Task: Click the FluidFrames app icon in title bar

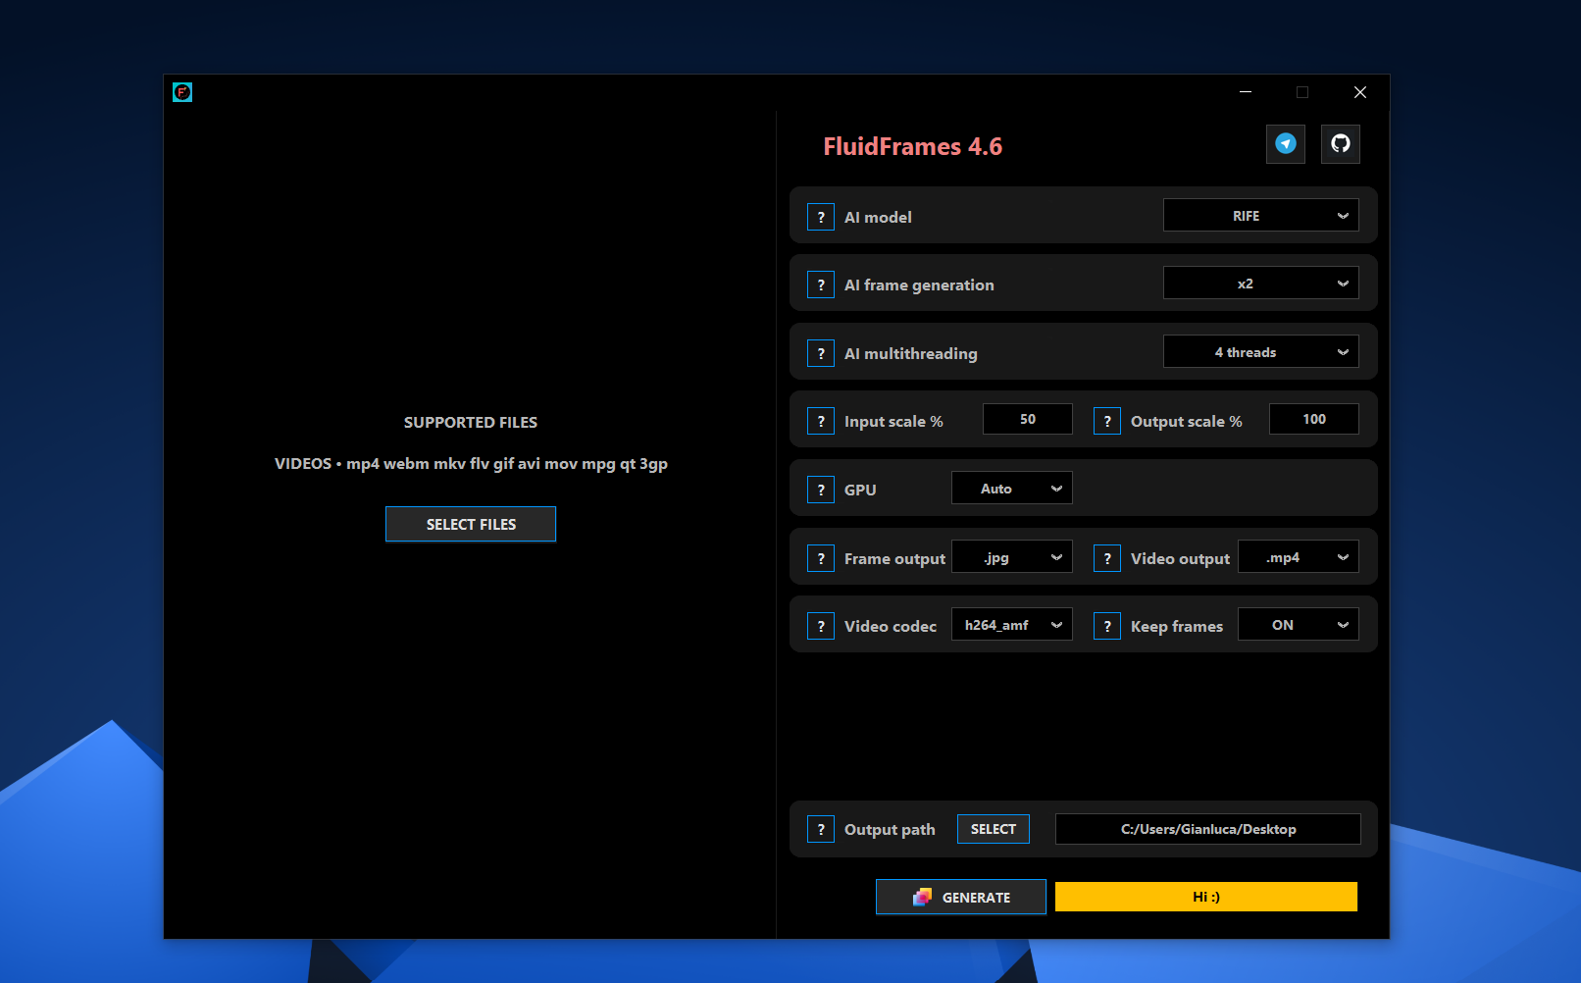Action: (x=182, y=92)
